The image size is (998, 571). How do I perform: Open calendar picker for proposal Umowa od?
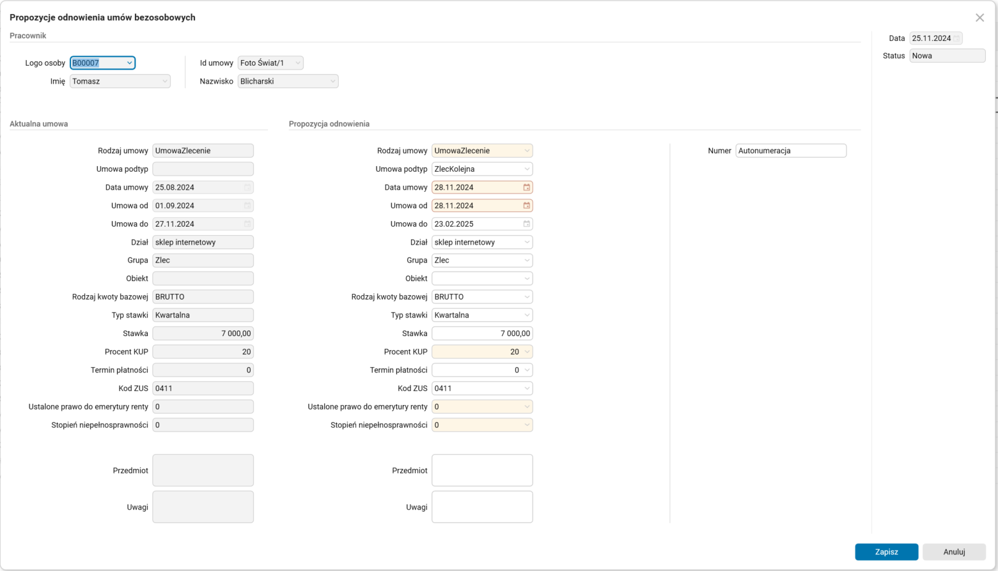(527, 206)
